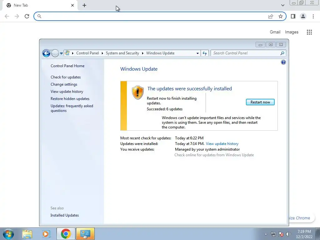The height and width of the screenshot is (240, 320).
Task: Click Check online for updates from Windows Update
Action: pos(214,155)
